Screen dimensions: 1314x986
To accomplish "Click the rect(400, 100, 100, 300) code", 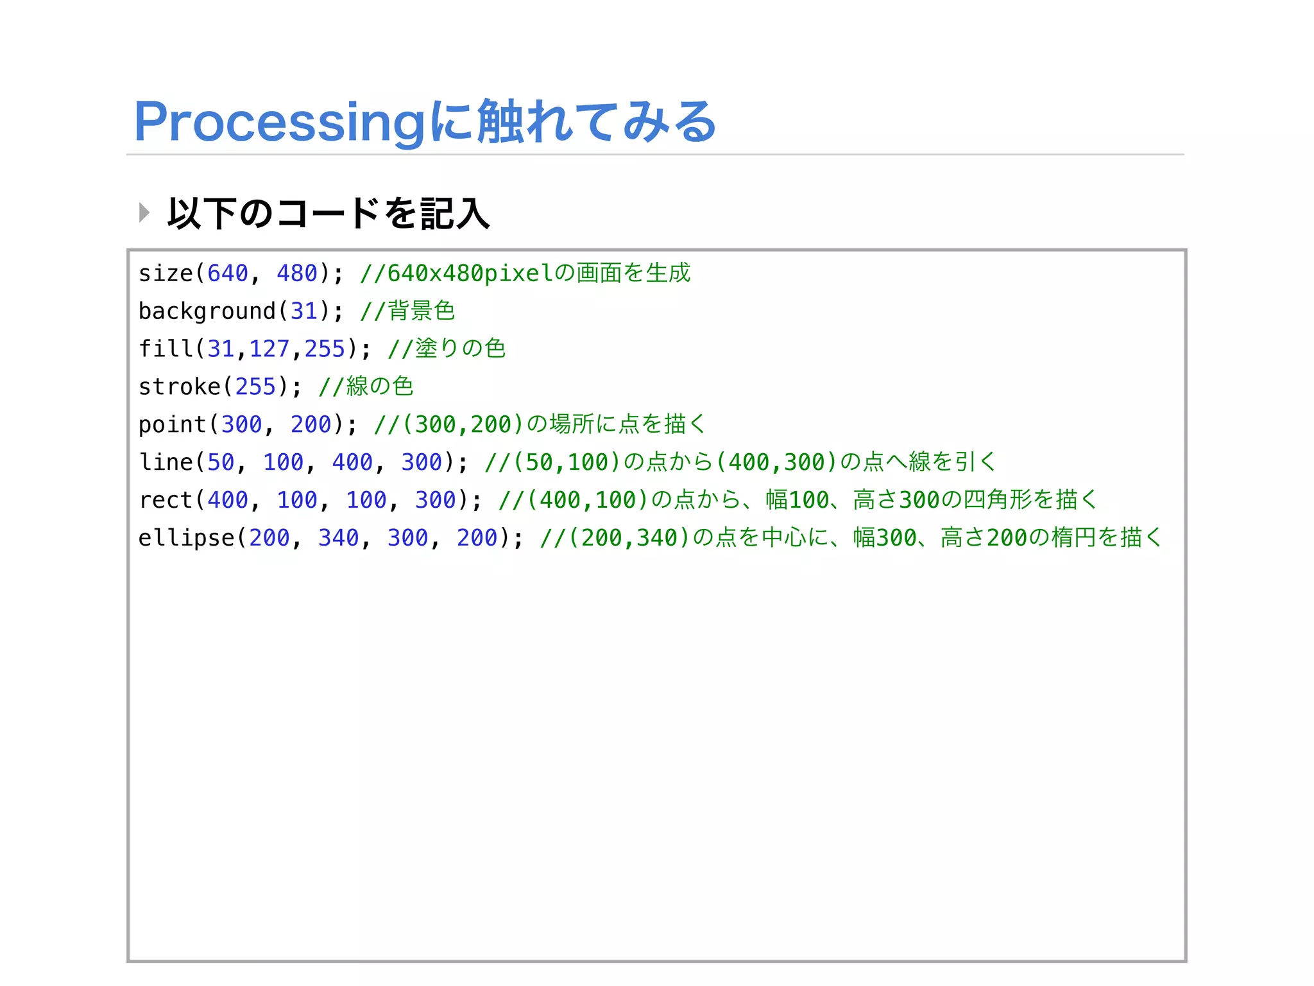I will [311, 500].
